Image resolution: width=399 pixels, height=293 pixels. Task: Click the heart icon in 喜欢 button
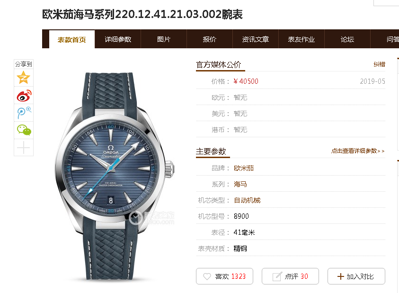(x=207, y=276)
